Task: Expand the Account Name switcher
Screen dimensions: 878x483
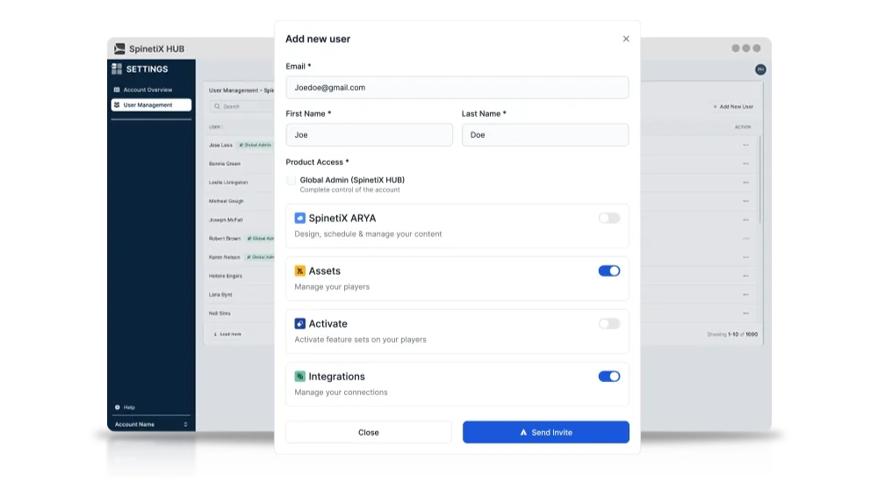Action: 150,424
